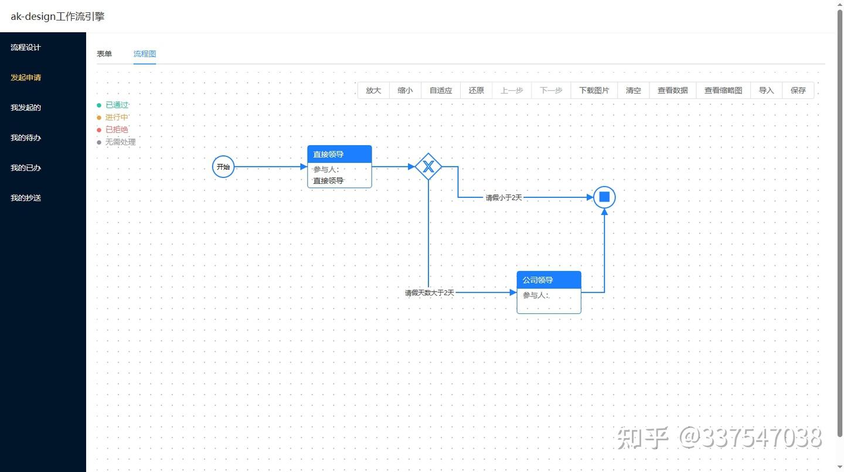Open 流程设计 in the sidebar
This screenshot has height=472, width=844.
point(25,47)
